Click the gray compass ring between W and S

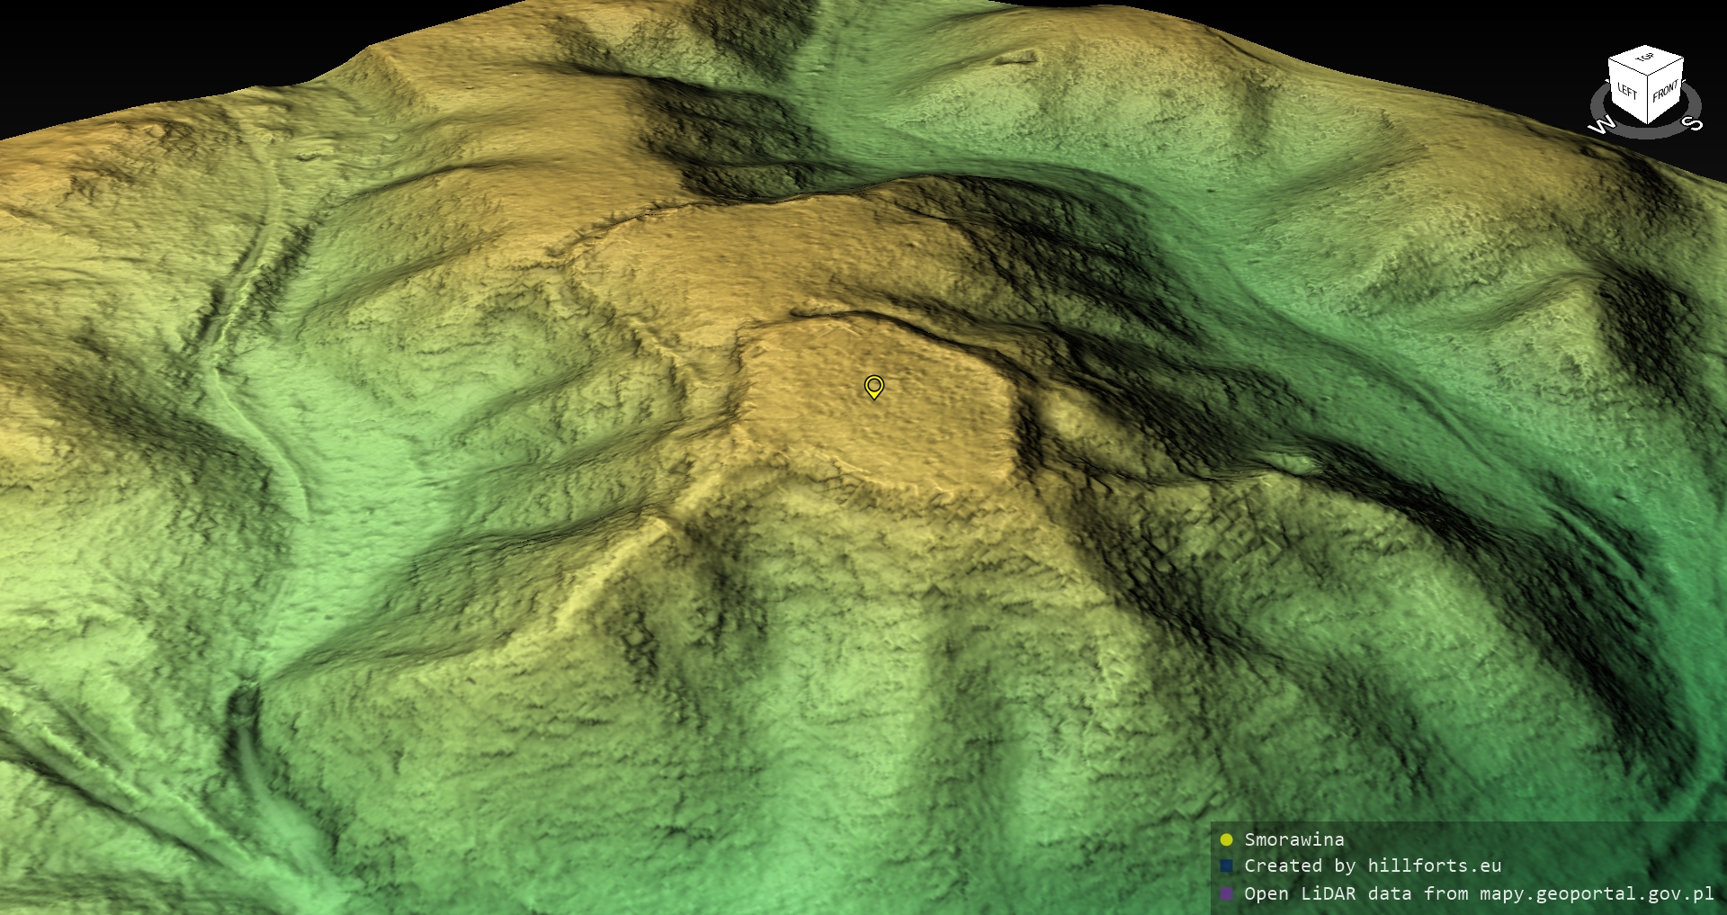(x=1647, y=134)
